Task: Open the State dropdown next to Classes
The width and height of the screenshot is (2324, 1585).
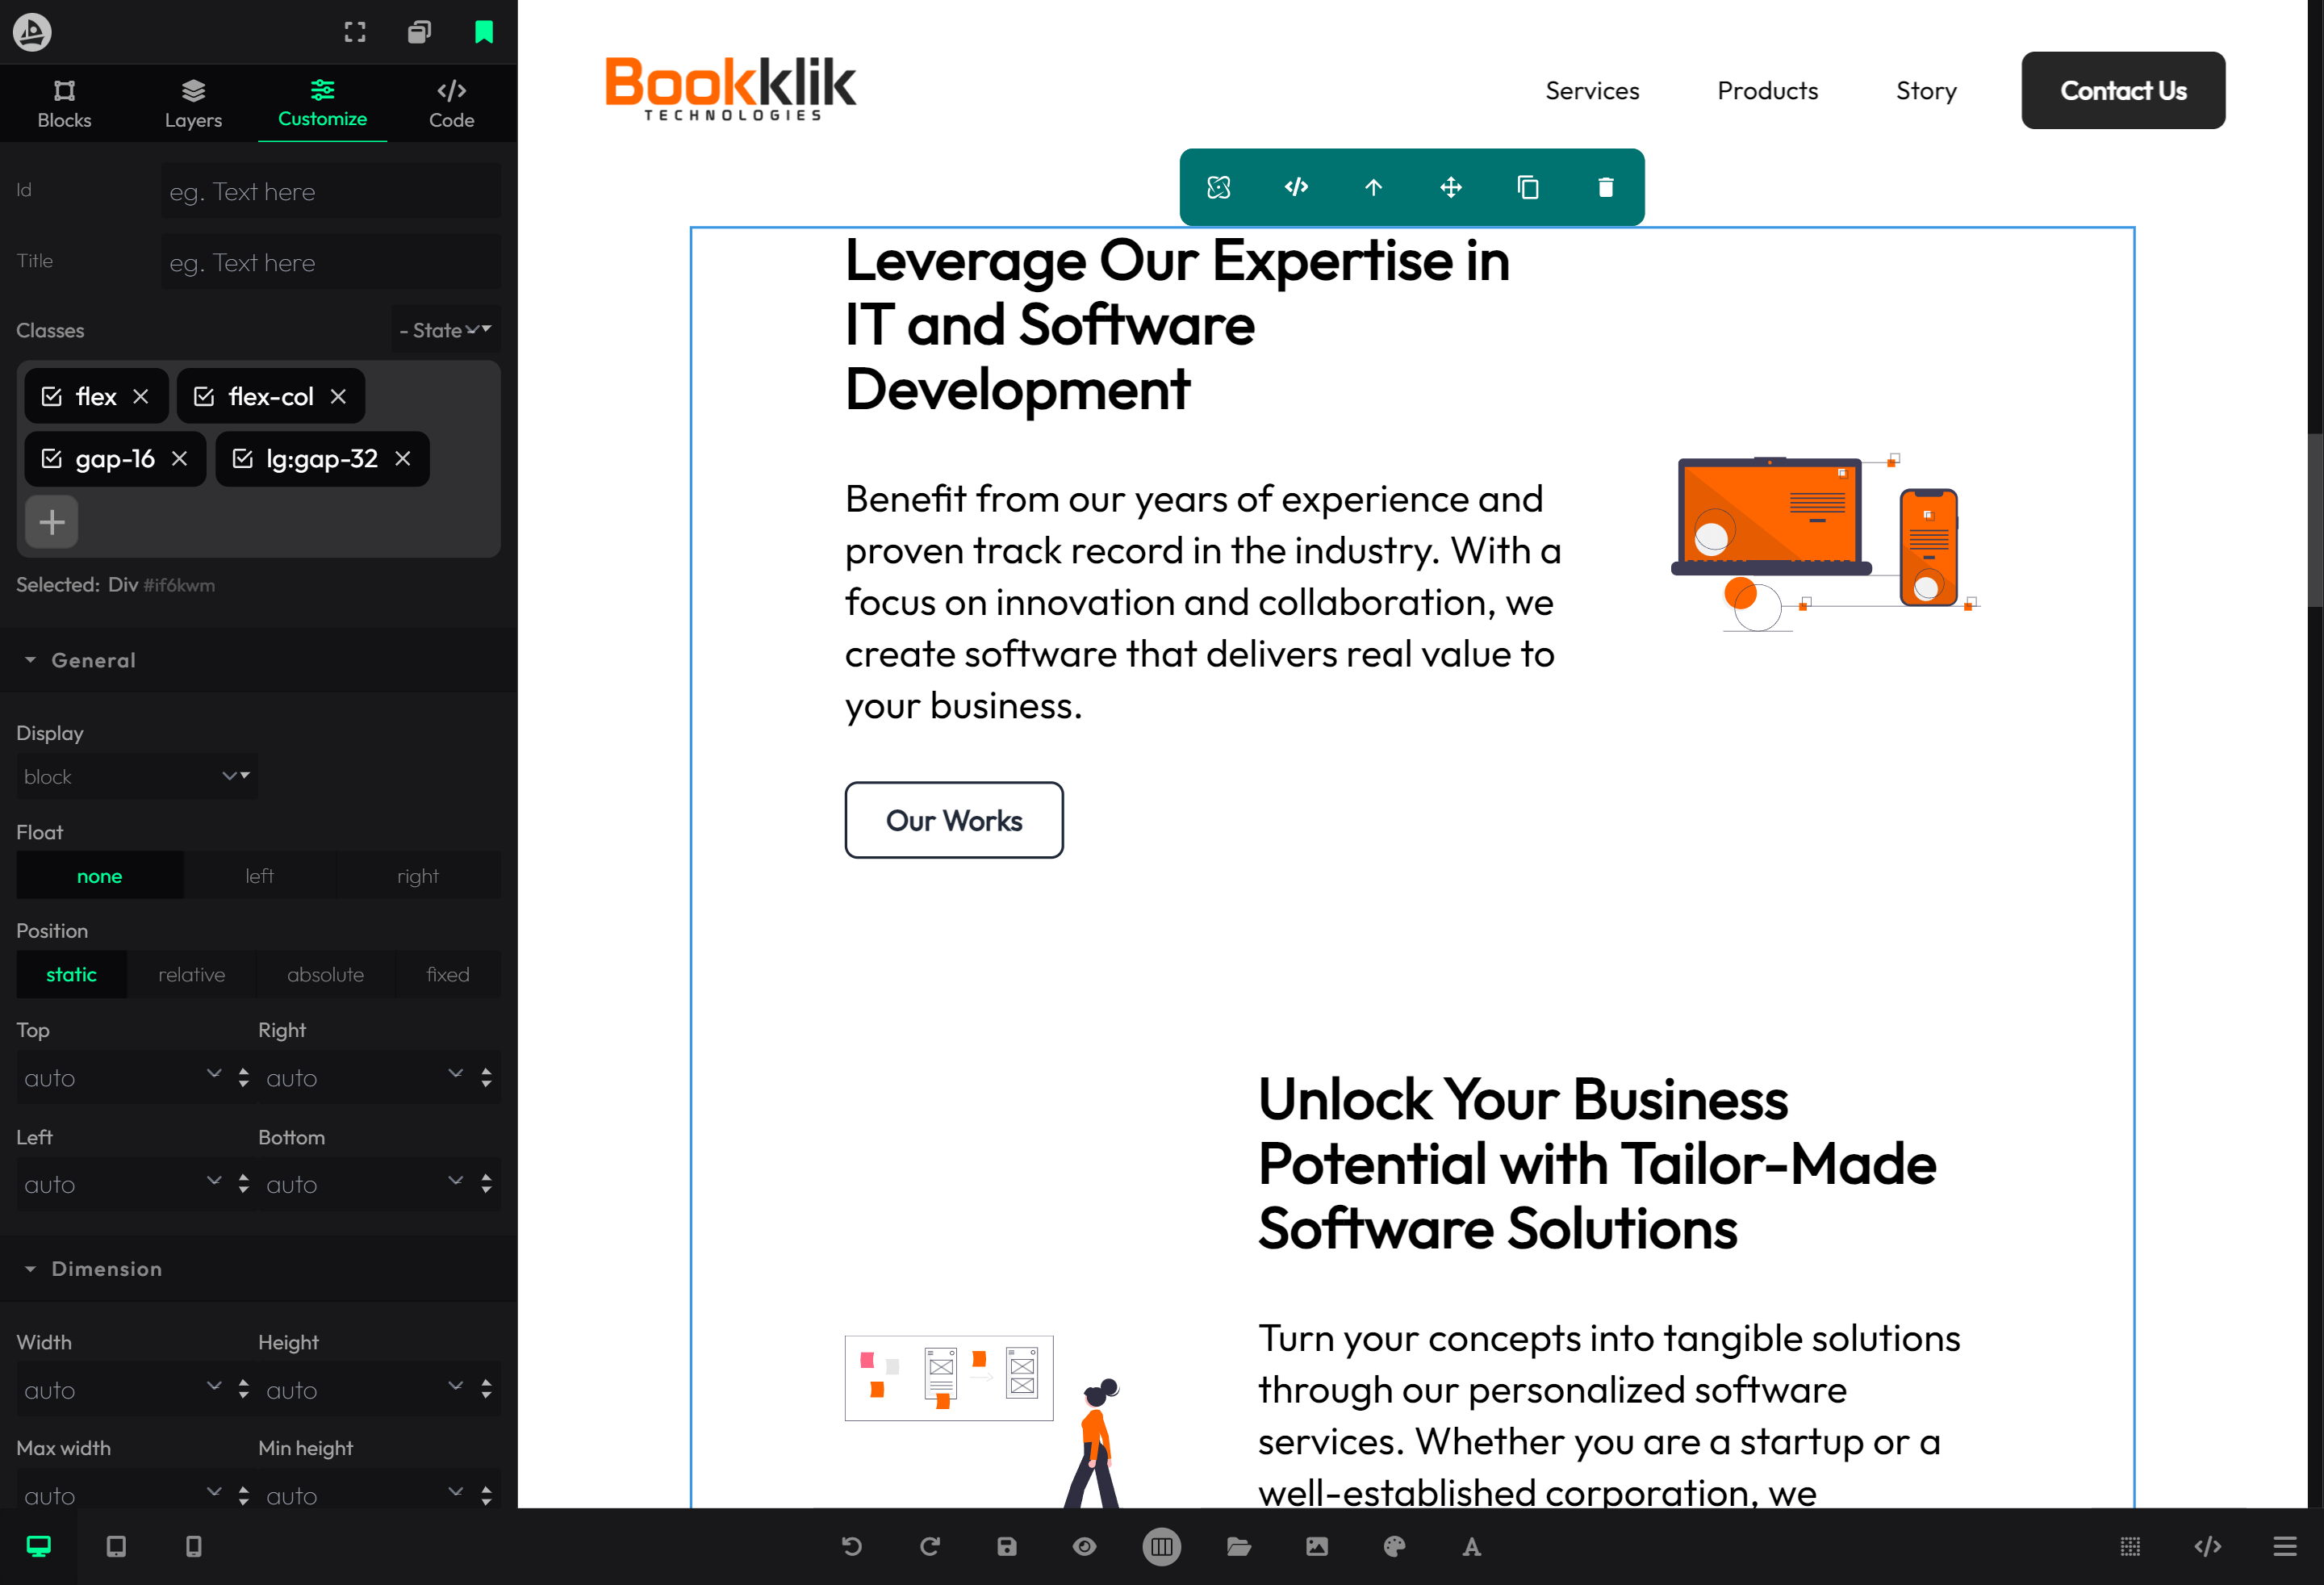Action: (445, 330)
